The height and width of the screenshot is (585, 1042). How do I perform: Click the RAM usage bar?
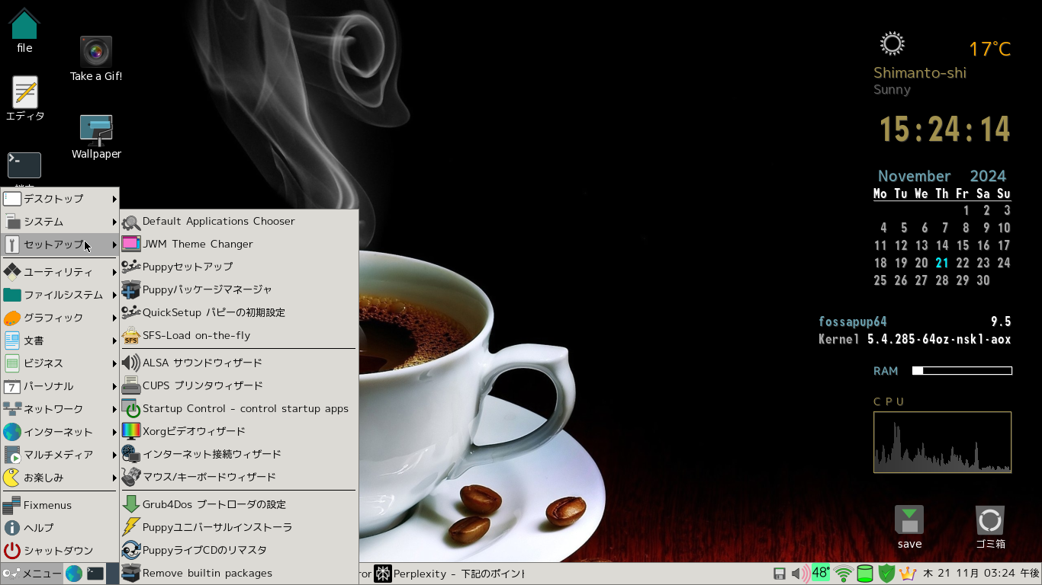coord(962,371)
